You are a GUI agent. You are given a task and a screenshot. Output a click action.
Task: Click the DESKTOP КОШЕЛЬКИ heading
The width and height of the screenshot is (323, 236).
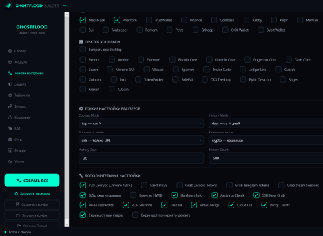click(102, 42)
